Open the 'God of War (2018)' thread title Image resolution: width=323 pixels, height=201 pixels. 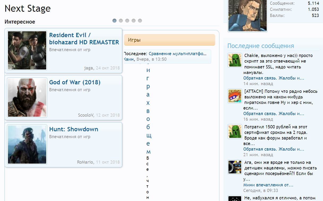(75, 82)
